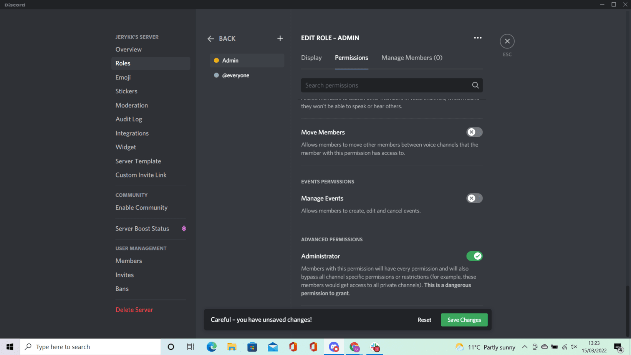Open the Slack taskbar icon
Image resolution: width=631 pixels, height=355 pixels.
pos(375,347)
